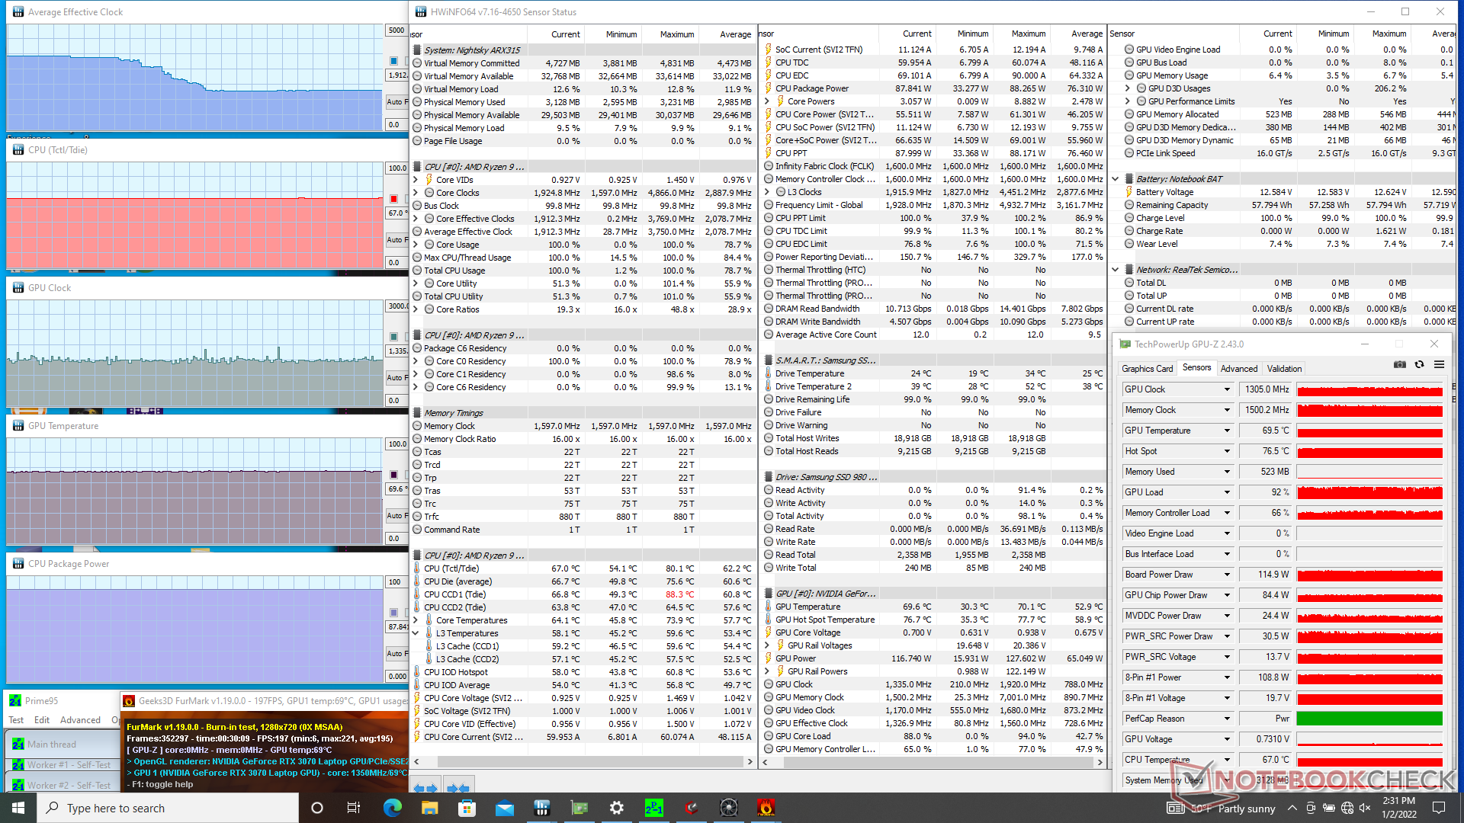Open the GPU Clock sensor dropdown in GPU-Z
The width and height of the screenshot is (1464, 823).
[x=1227, y=389]
